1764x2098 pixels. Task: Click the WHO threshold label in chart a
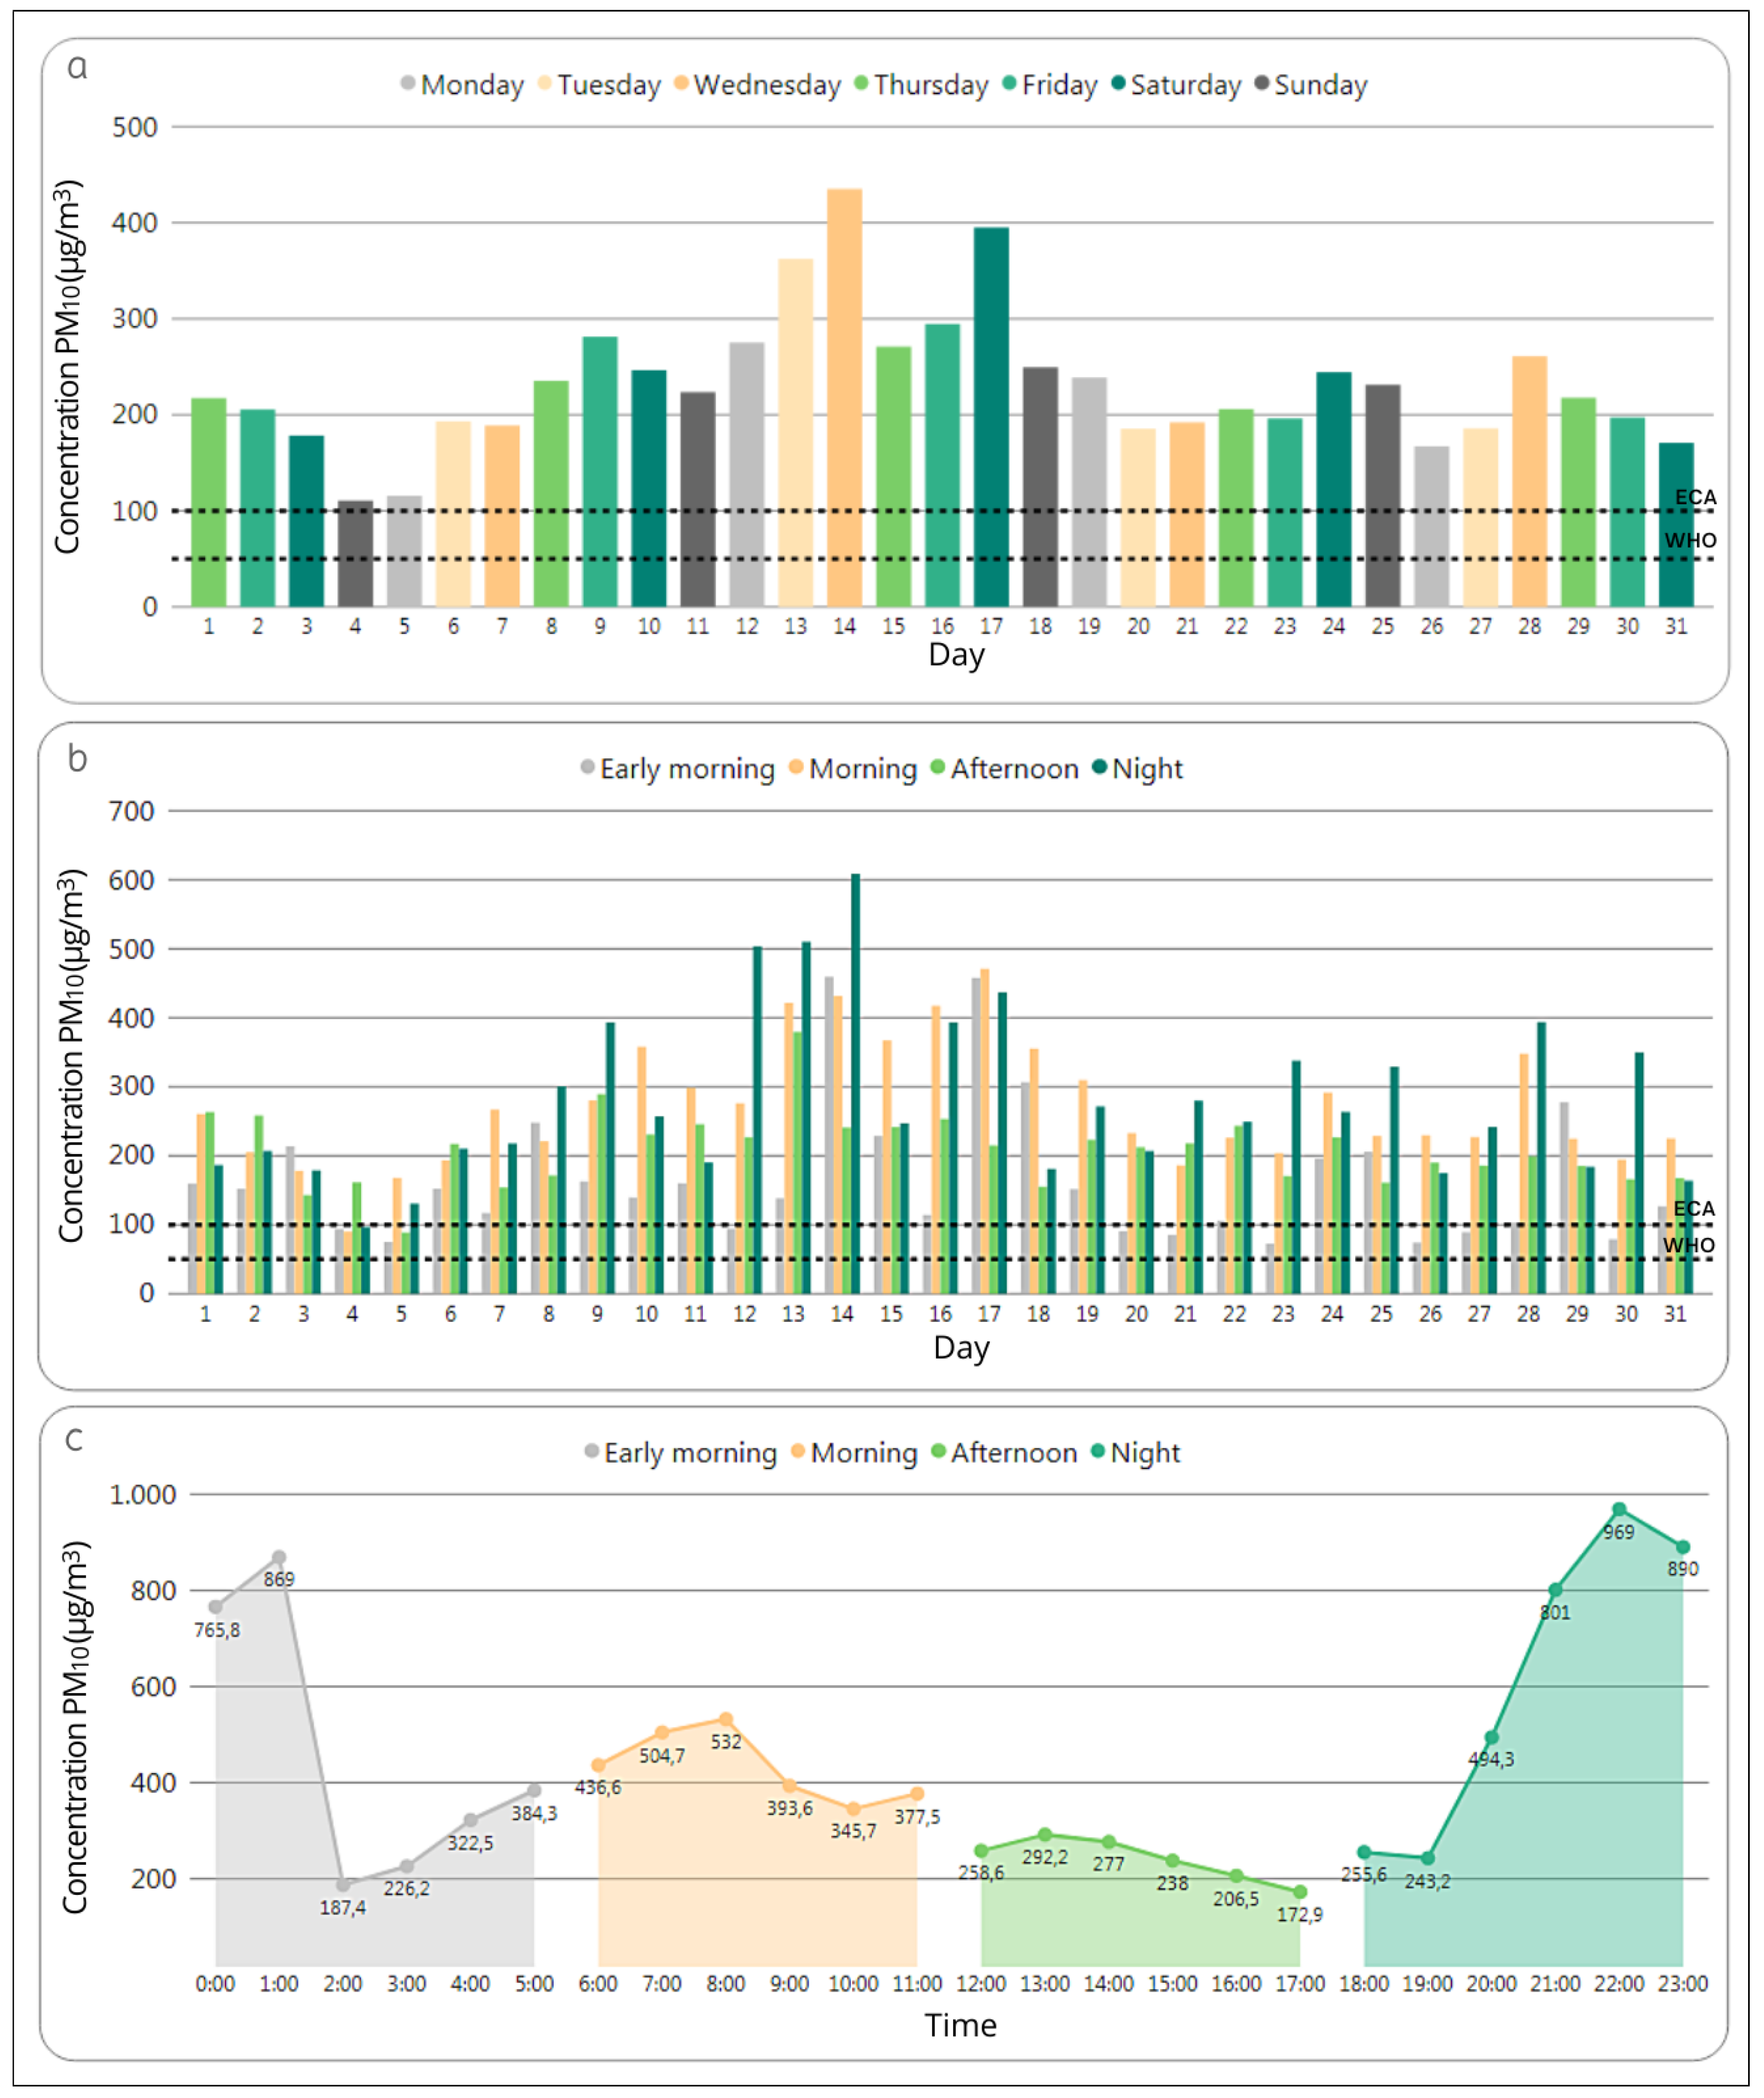click(x=1690, y=540)
